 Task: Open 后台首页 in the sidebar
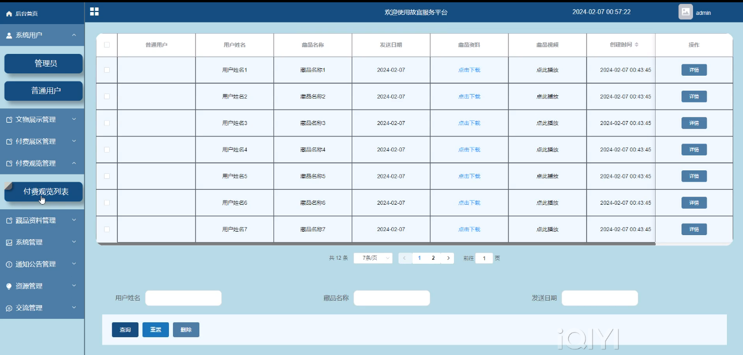(42, 13)
